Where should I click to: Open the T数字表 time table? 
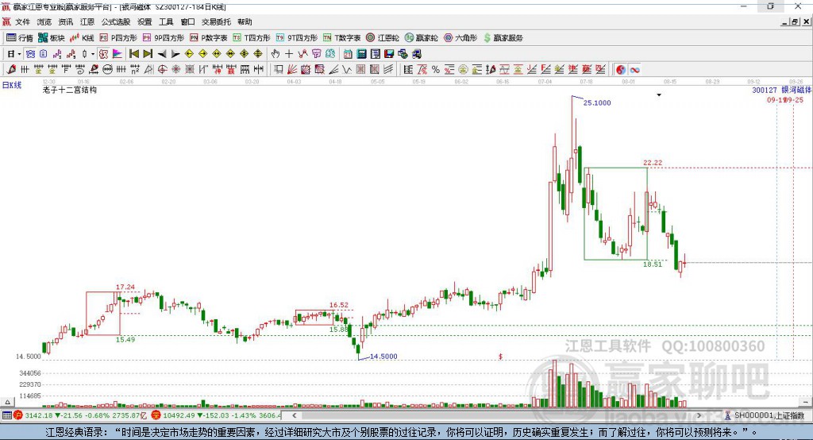click(x=341, y=38)
